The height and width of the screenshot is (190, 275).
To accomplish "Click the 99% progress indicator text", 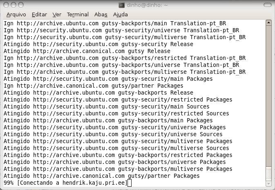I will click(x=9, y=183).
